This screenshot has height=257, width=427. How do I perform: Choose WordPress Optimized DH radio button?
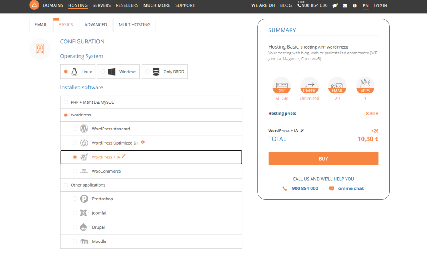(x=74, y=143)
